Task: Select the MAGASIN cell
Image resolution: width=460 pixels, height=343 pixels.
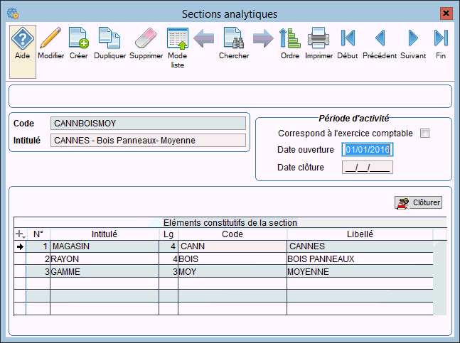Action: pos(105,246)
